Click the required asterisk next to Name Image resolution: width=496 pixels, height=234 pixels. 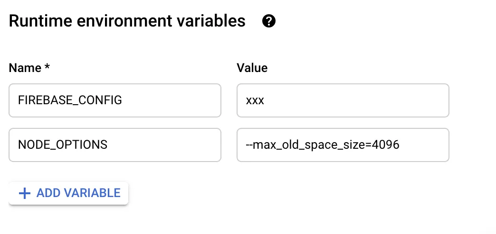pyautogui.click(x=47, y=68)
